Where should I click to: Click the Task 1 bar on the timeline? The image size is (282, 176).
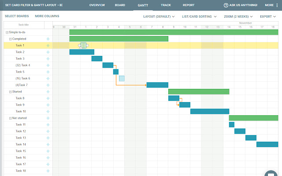point(83,45)
